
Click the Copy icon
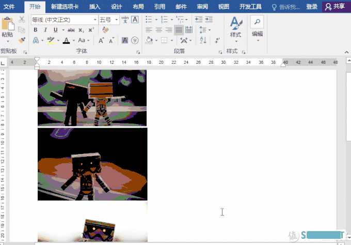pos(22,30)
